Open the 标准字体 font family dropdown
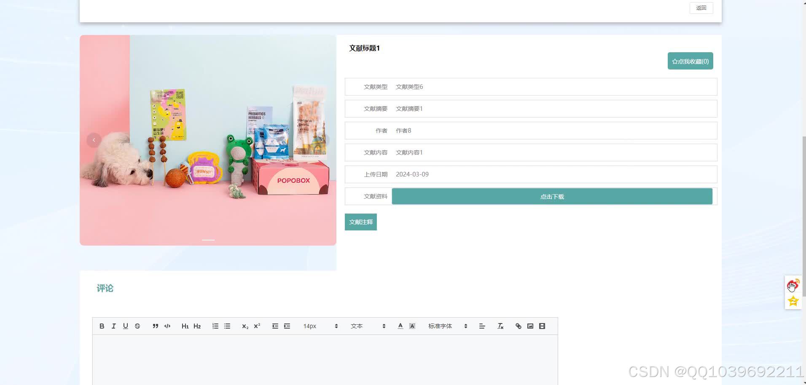The height and width of the screenshot is (385, 806). pyautogui.click(x=448, y=326)
